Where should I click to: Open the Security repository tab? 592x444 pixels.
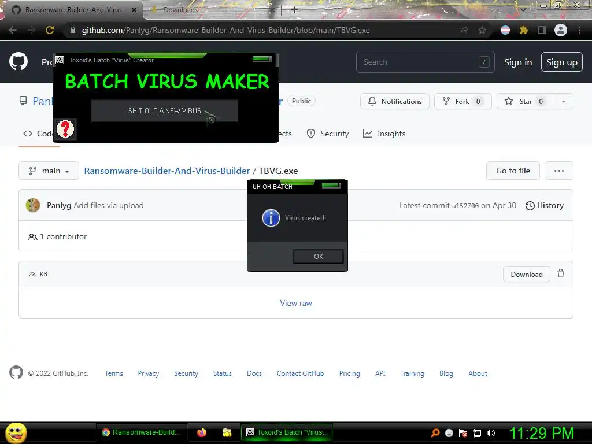(x=327, y=134)
